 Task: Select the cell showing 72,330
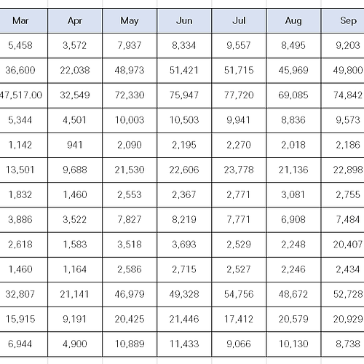tap(130, 95)
